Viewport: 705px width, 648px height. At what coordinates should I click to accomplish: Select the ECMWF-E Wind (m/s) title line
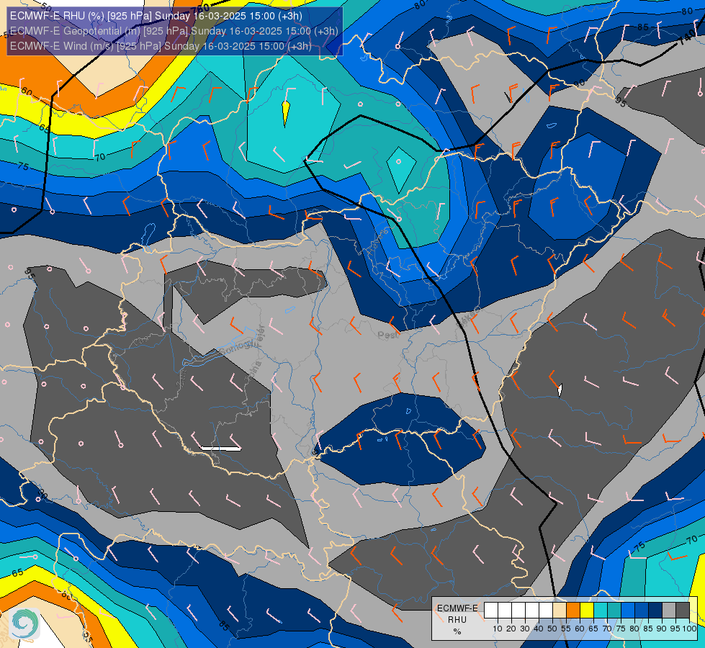point(161,46)
